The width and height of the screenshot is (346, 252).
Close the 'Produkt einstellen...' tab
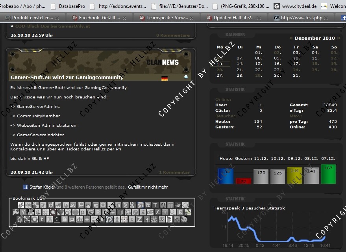click(x=57, y=18)
